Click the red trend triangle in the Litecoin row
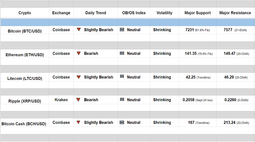255x142 pixels. (x=79, y=77)
